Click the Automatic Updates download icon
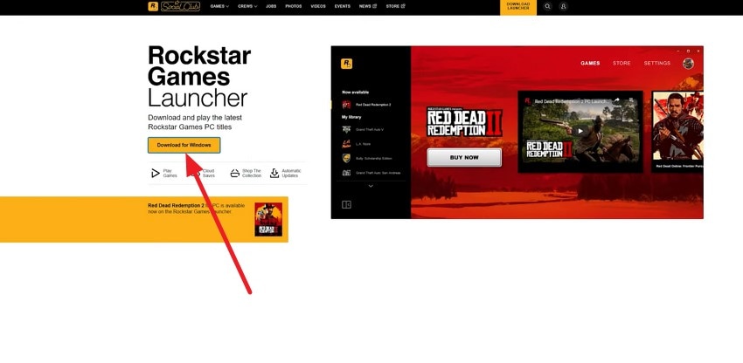Screen dimensions: 743x363 (x=274, y=174)
